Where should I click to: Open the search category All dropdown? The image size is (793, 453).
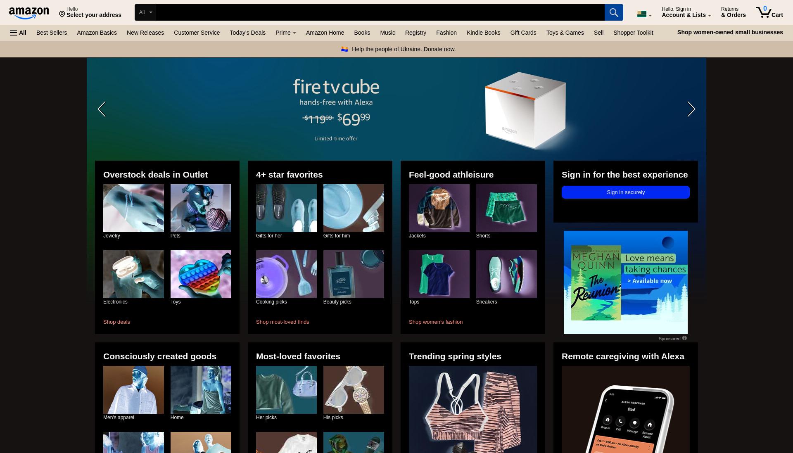(x=145, y=12)
